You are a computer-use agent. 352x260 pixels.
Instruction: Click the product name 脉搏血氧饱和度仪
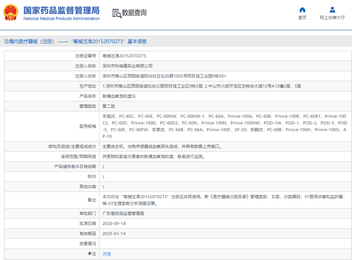(x=119, y=96)
